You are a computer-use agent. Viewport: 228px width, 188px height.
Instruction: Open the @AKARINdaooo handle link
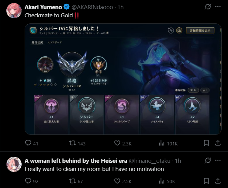92,7
